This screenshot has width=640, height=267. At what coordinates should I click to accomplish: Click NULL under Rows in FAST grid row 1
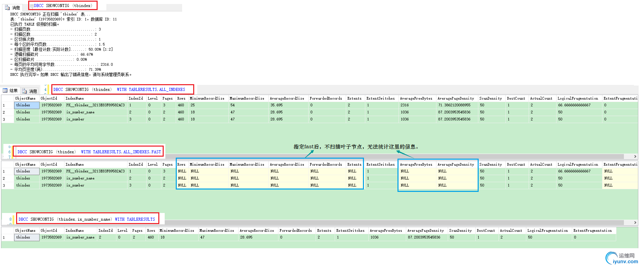point(182,171)
